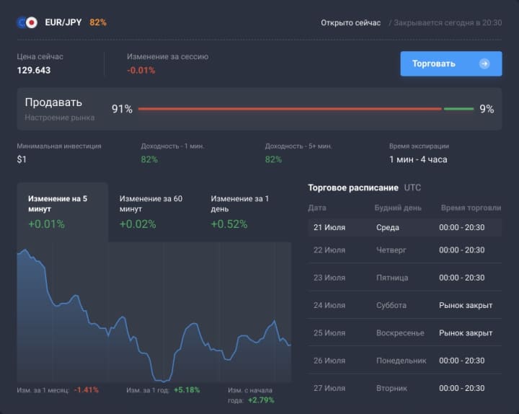Click the Изм. за 1 год value +5.18%
Screen dimensions: 519x414
click(185, 389)
